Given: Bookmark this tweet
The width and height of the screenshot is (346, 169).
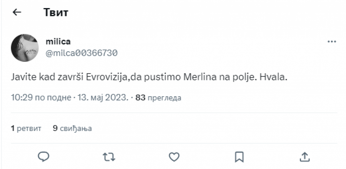Looking at the screenshot, I should click(239, 156).
